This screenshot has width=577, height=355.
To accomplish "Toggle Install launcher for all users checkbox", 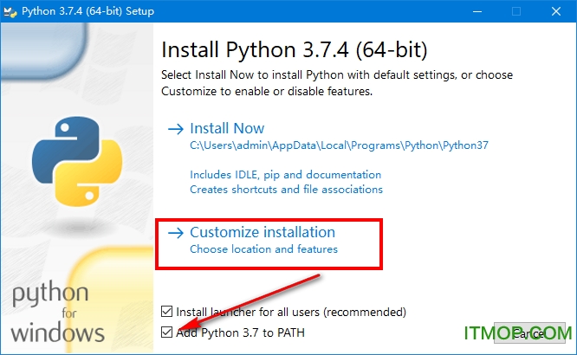I will [x=166, y=312].
